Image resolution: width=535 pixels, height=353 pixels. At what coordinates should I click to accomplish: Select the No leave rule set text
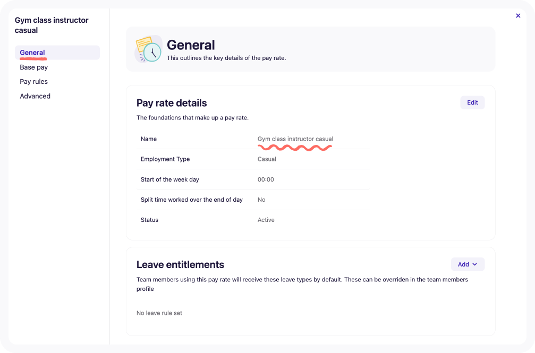159,313
